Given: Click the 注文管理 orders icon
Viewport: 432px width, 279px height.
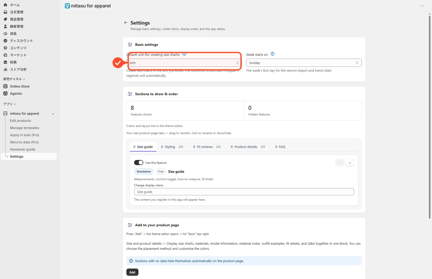Looking at the screenshot, I should pos(5,12).
